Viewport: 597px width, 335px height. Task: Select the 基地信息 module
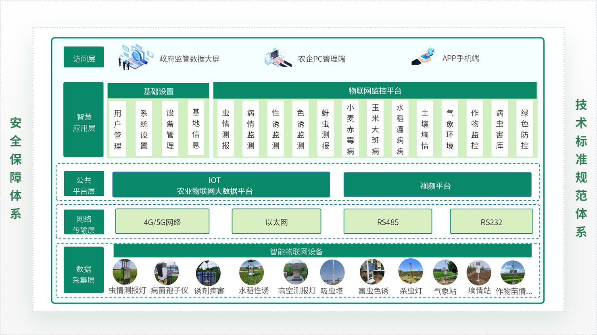pyautogui.click(x=196, y=128)
